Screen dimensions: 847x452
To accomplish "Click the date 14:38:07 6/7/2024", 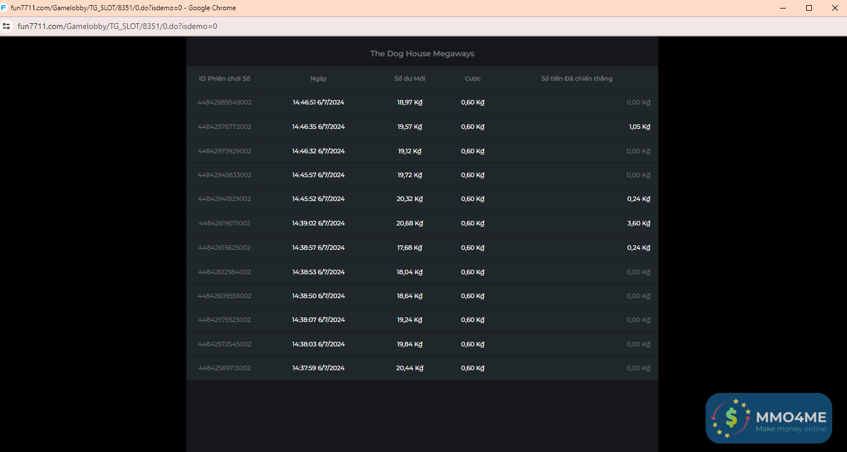I will [x=318, y=320].
